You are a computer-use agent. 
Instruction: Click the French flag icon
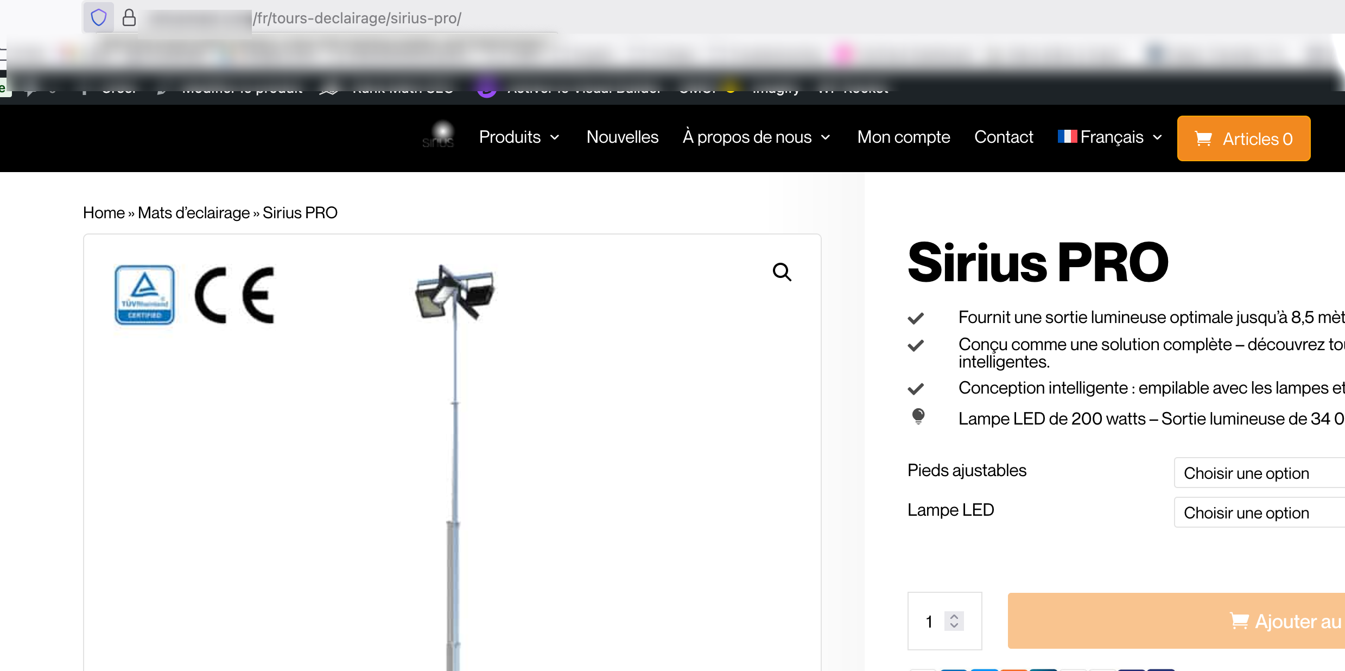pos(1067,136)
